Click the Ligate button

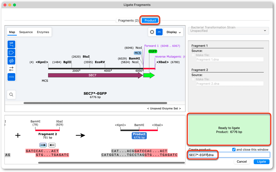(x=261, y=162)
